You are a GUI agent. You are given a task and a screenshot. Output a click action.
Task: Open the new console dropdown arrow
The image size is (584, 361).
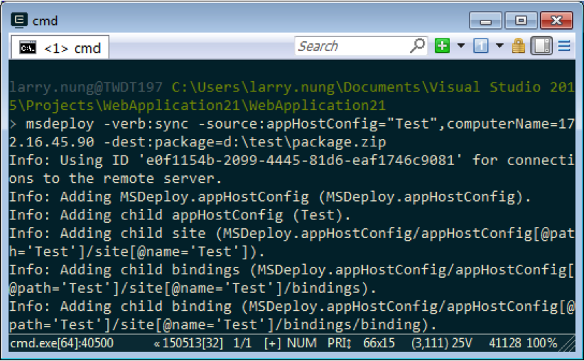click(x=461, y=46)
